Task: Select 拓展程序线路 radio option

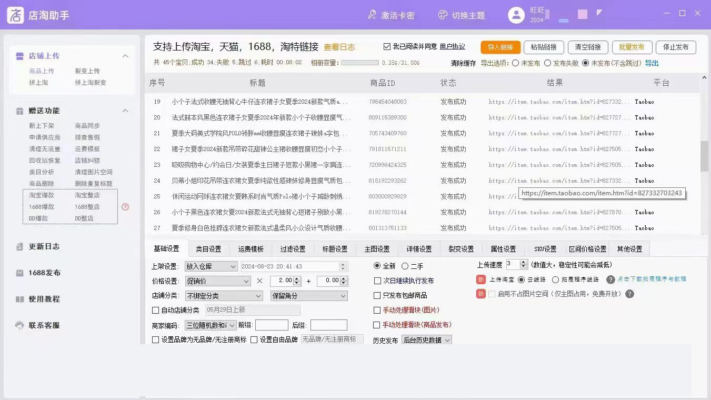Action: [555, 279]
